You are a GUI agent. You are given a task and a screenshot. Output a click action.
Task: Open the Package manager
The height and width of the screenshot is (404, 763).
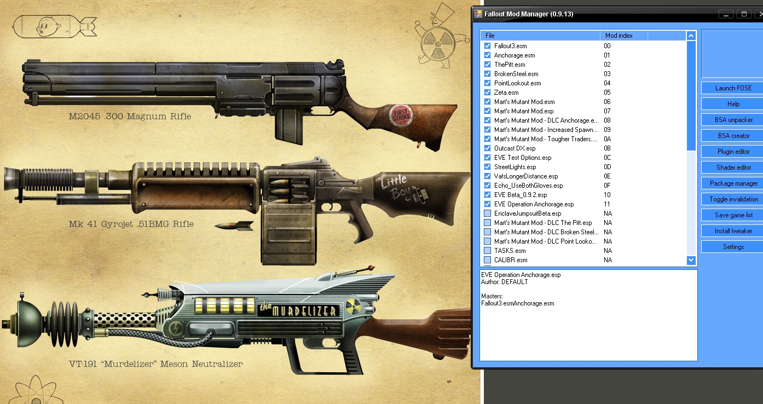pyautogui.click(x=733, y=183)
